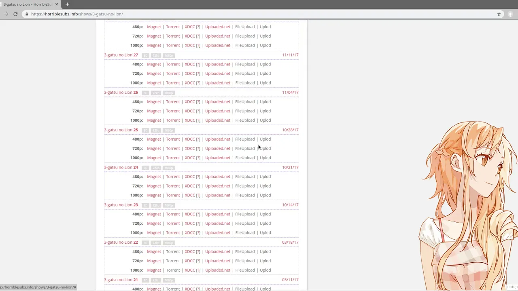This screenshot has height=291, width=518.
Task: Open XDCC for episode 27 1080p
Action: [192, 83]
